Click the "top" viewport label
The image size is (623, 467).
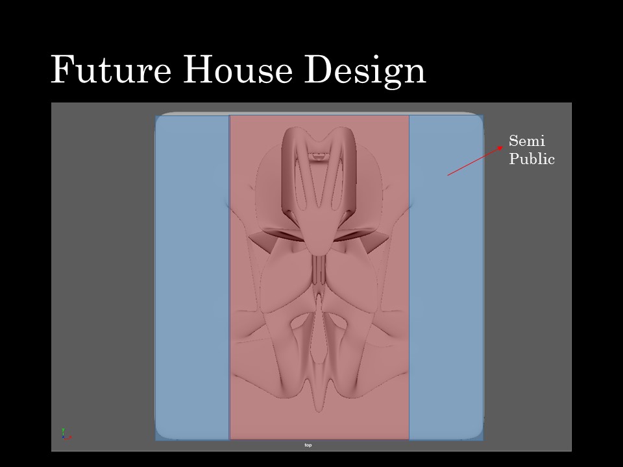(x=308, y=445)
